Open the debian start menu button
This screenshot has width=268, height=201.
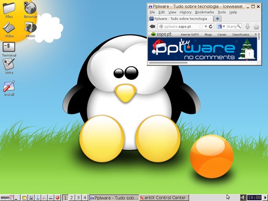point(7,198)
